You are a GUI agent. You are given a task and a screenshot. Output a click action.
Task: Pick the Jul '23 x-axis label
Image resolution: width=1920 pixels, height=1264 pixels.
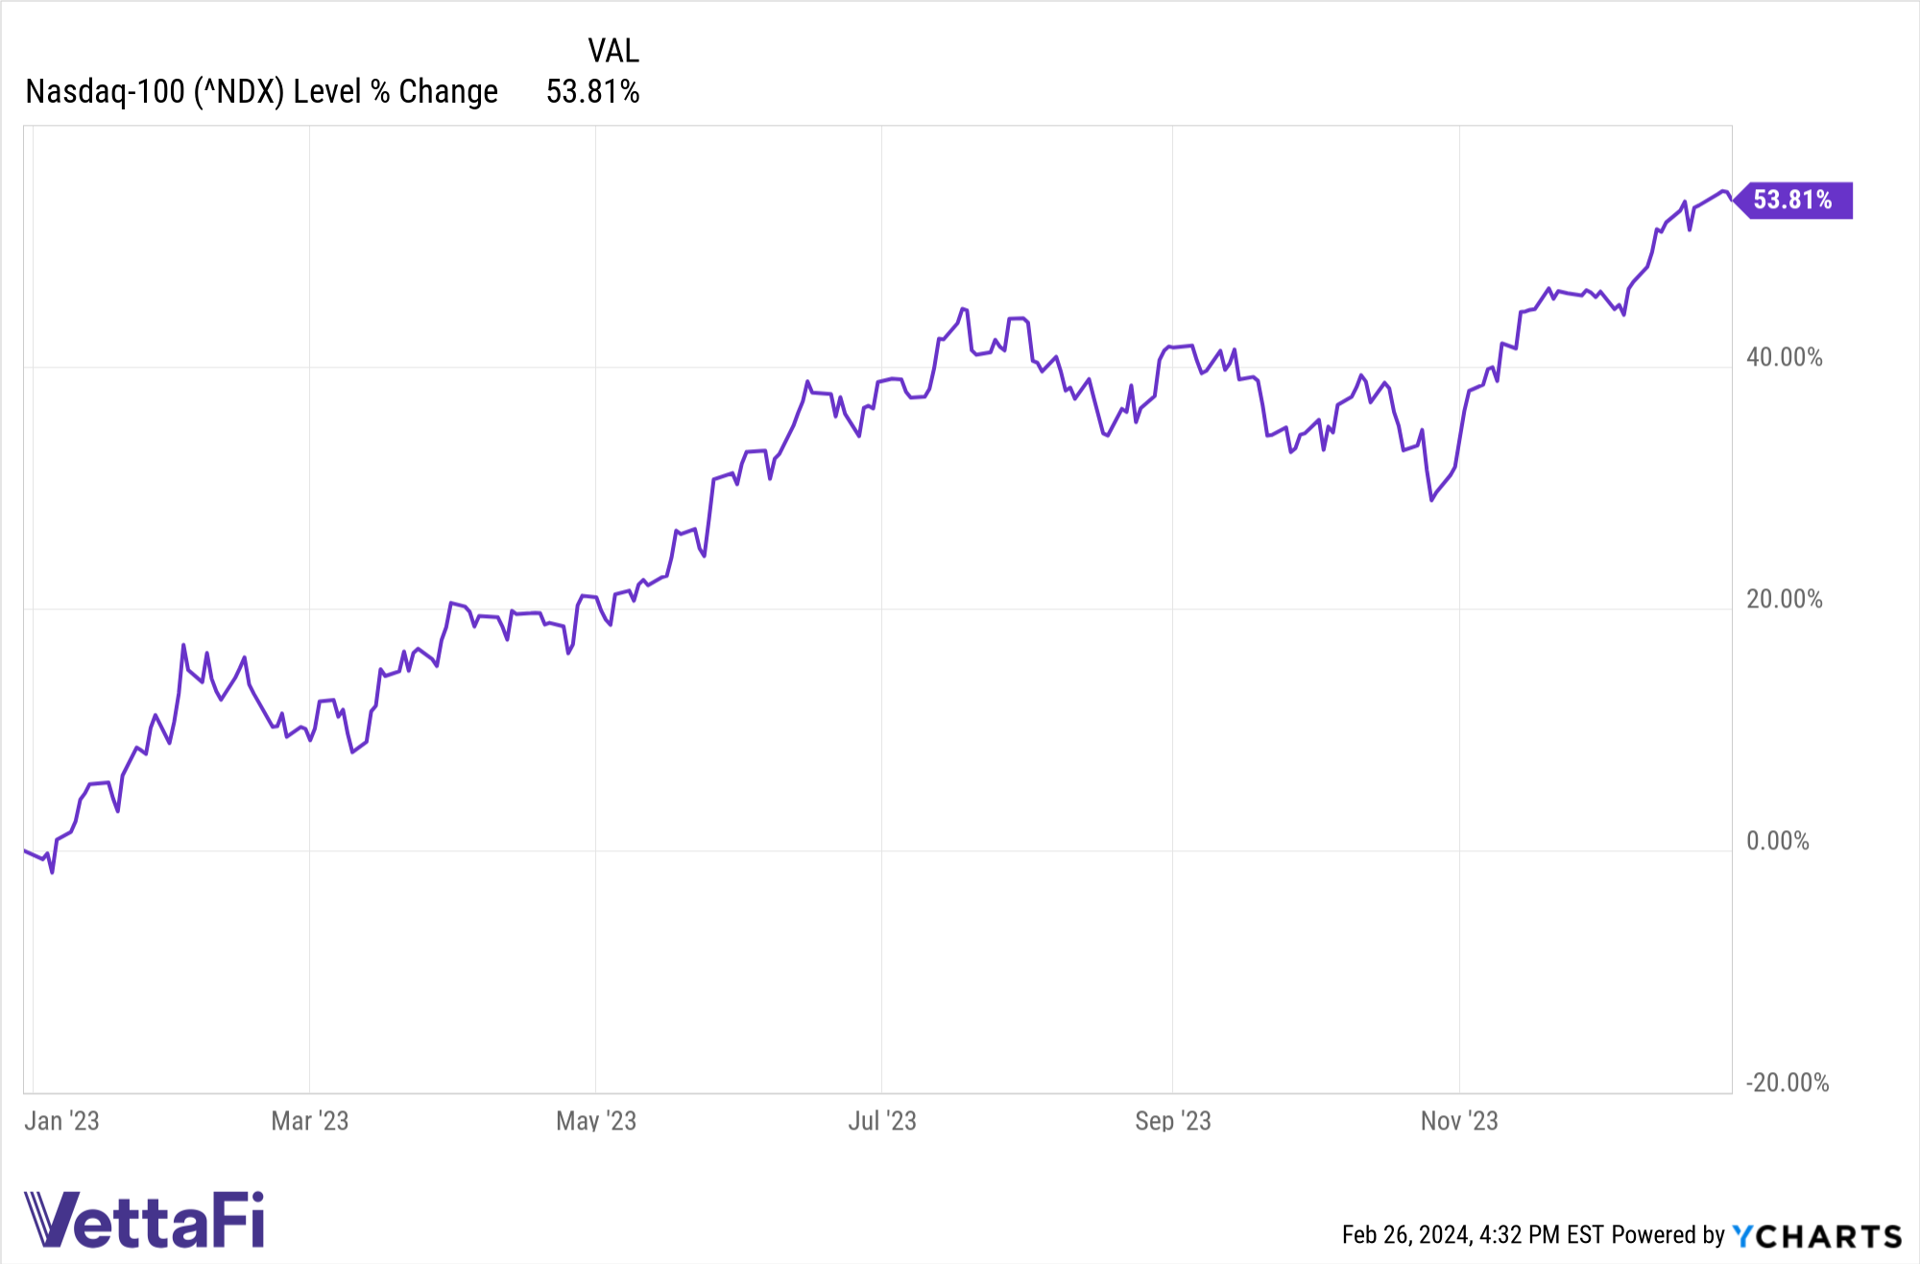point(881,1120)
